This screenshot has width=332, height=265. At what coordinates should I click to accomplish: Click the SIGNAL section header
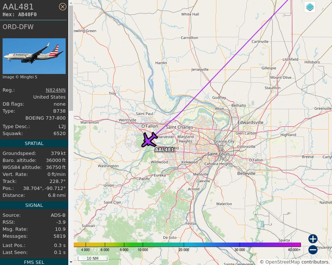coord(34,205)
